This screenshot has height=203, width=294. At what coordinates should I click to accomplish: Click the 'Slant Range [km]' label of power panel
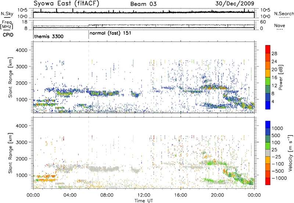[x=10, y=77]
